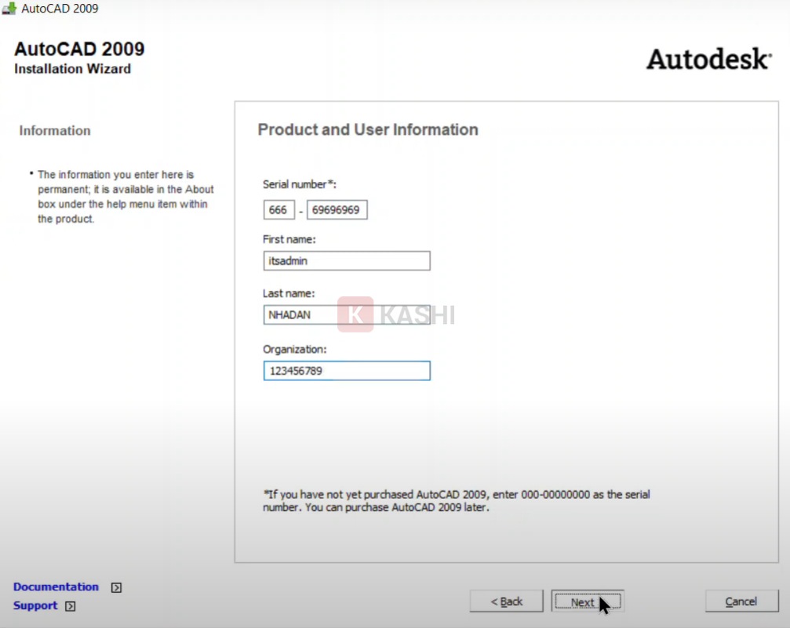Click the footnote about the 000-00000000 serial
Image resolution: width=790 pixels, height=628 pixels.
[456, 500]
